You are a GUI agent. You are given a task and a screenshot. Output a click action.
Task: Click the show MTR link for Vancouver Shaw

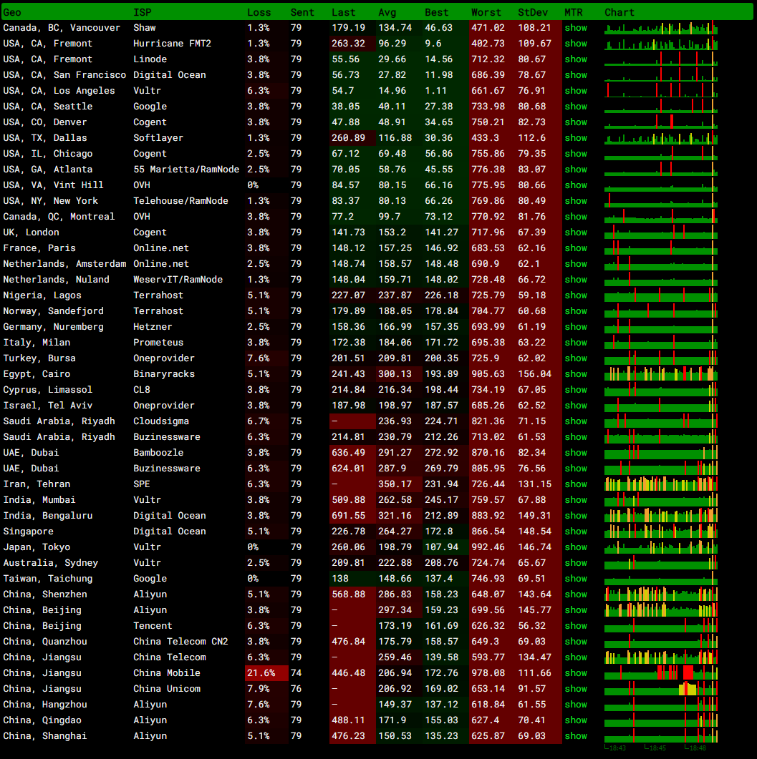point(575,28)
